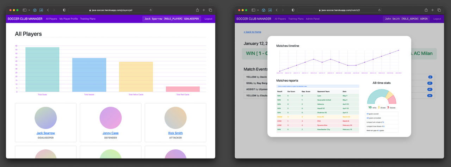Click privacy shield icon in left window
Image resolution: width=451 pixels, height=167 pixels.
coord(64,10)
